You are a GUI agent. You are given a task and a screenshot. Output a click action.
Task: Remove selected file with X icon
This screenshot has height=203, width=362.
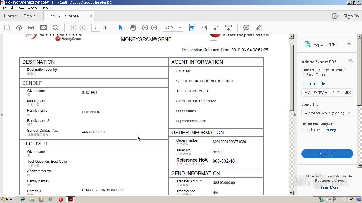(x=350, y=92)
